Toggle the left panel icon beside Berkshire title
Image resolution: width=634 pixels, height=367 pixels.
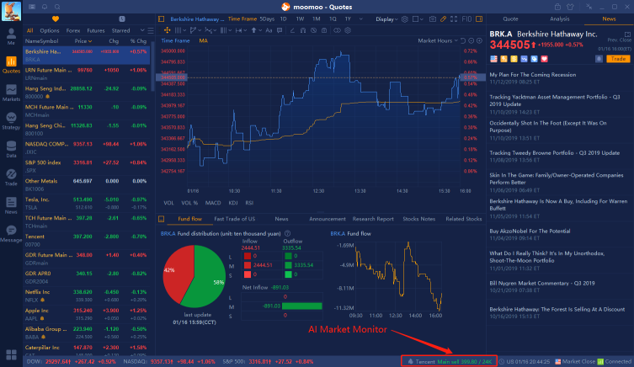(161, 19)
